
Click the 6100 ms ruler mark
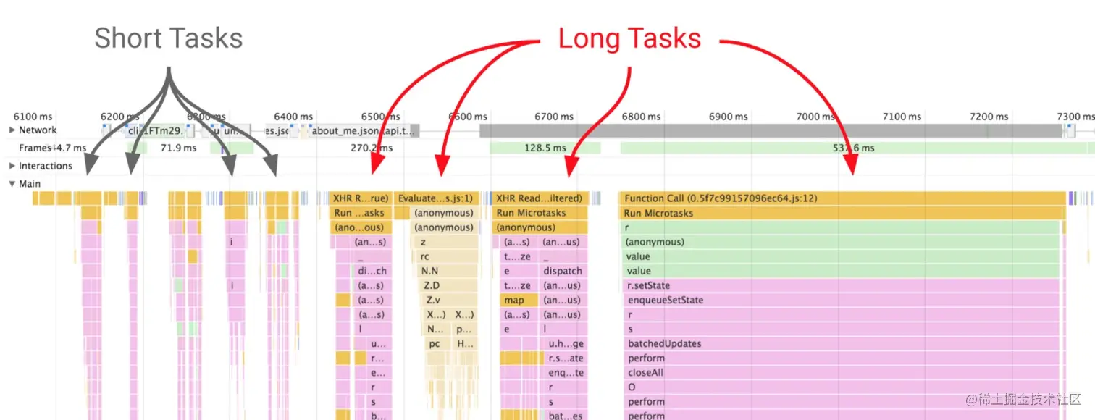click(x=33, y=116)
